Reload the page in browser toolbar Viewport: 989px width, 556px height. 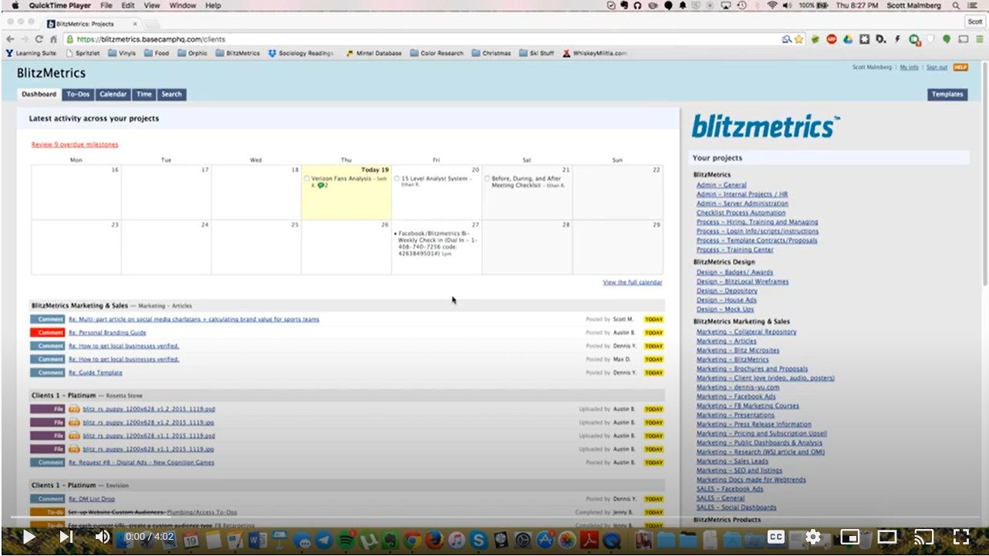(x=39, y=39)
